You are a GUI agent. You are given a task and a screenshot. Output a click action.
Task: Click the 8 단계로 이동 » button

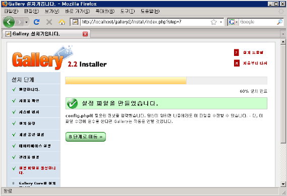pos(85,137)
